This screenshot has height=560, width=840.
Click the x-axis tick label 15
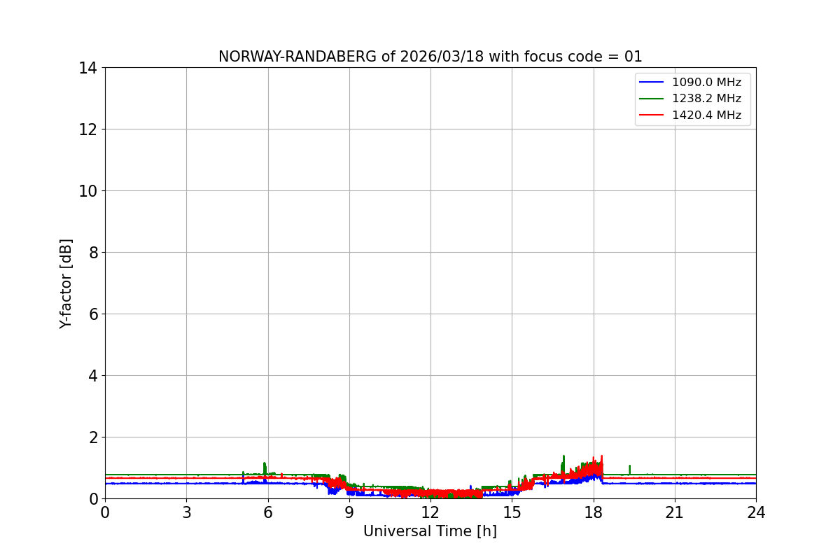click(512, 512)
